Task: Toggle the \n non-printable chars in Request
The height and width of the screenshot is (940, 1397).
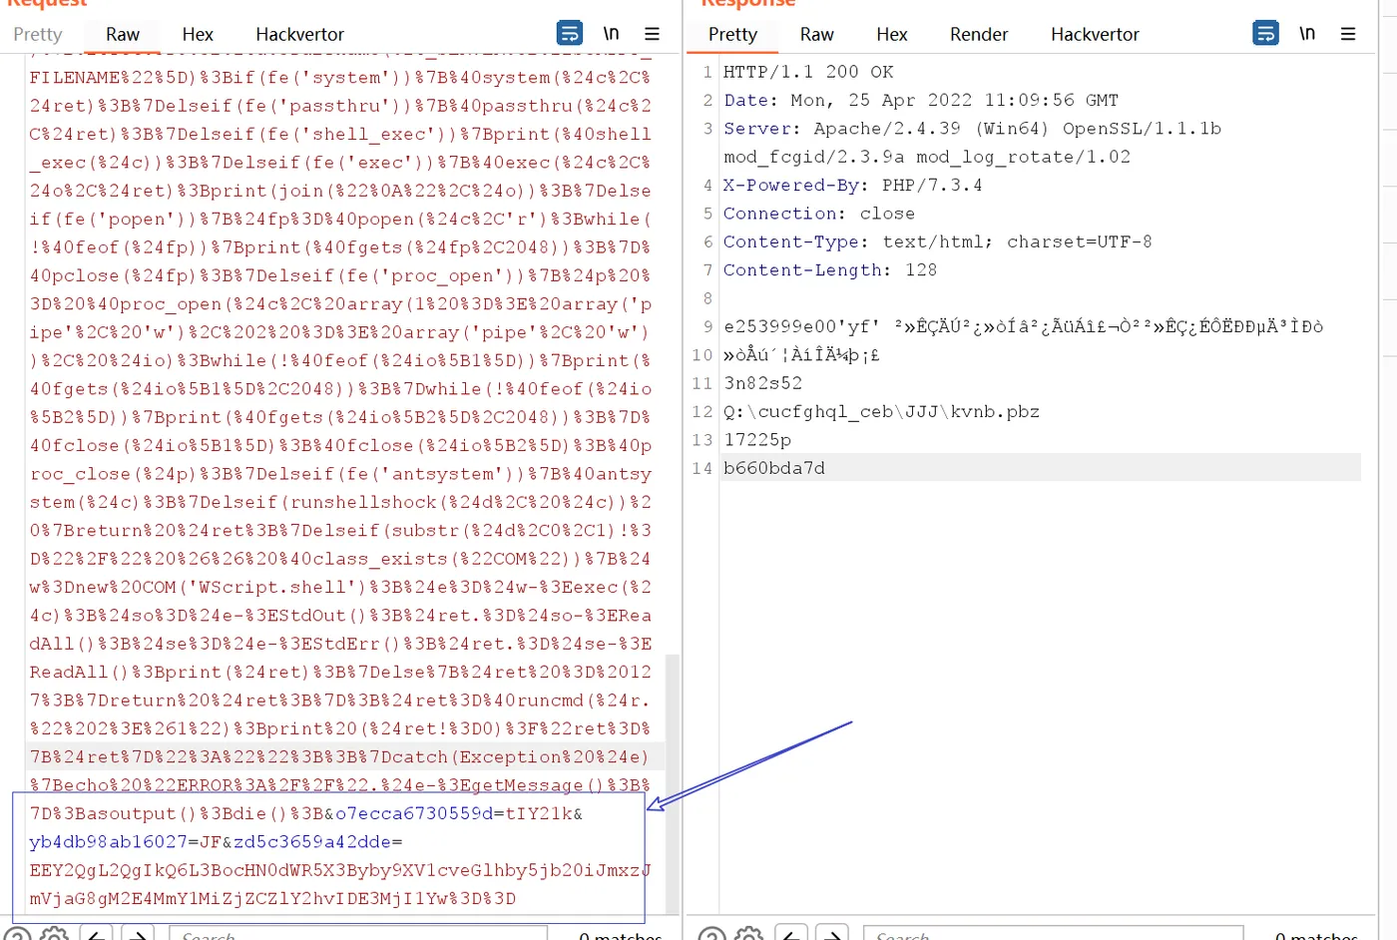Action: coord(611,33)
